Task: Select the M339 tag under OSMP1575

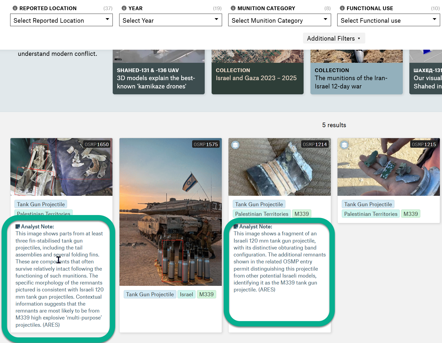Action: 206,294
